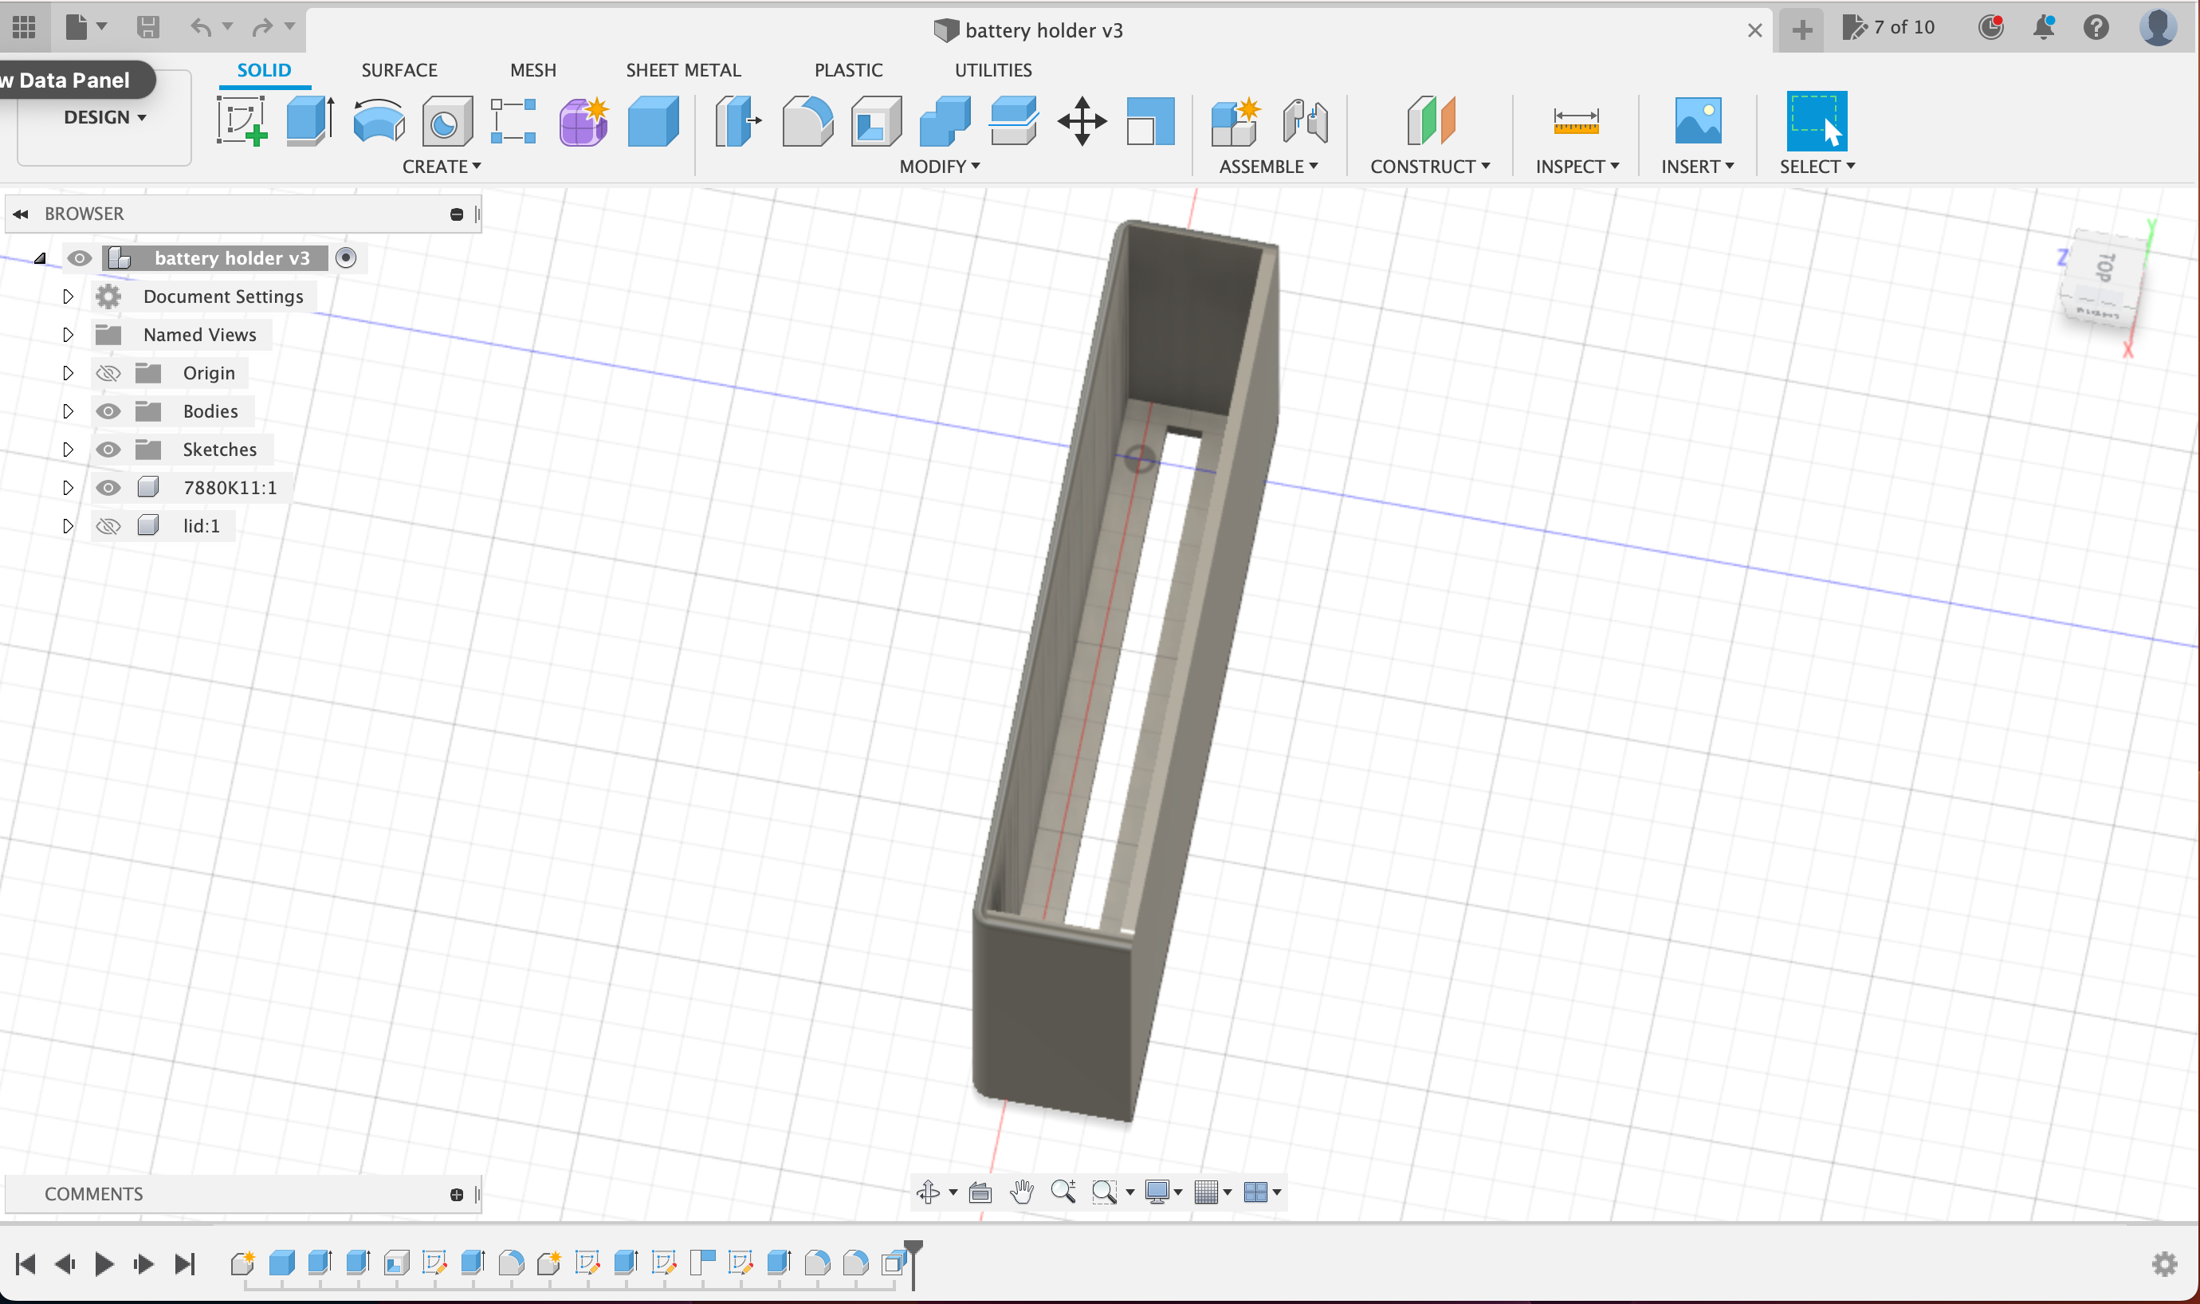Screen dimensions: 2200x1304
Task: Expand the Bodies folder
Action: pos(68,411)
